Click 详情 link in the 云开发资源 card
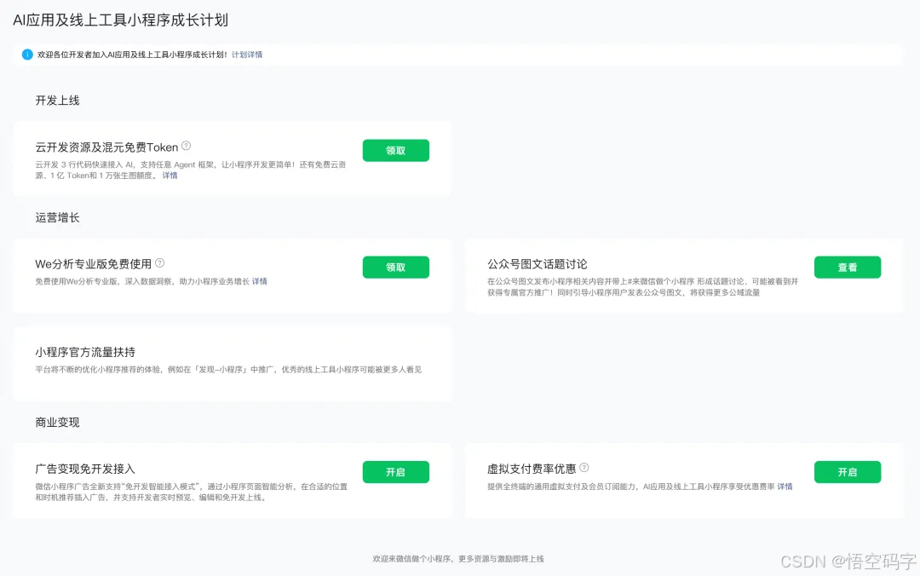 (x=170, y=176)
